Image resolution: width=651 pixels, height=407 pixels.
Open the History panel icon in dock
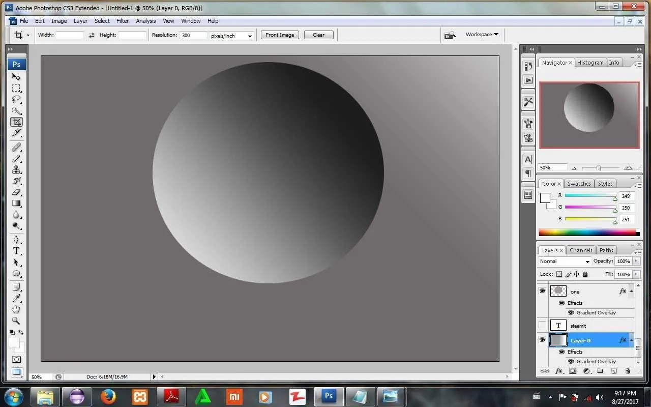point(528,67)
